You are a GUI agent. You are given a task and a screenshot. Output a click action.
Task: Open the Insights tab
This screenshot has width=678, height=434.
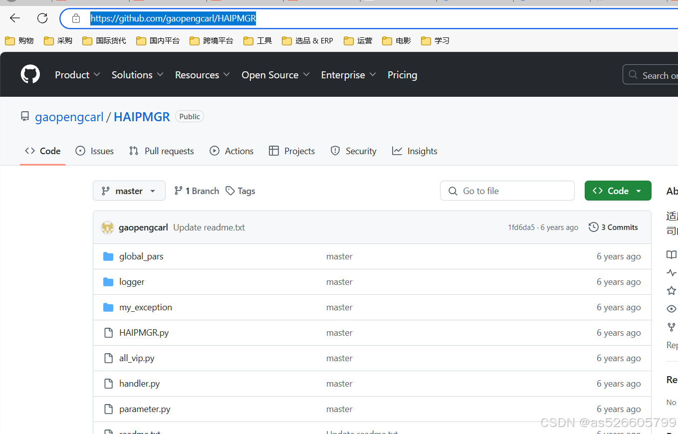415,151
